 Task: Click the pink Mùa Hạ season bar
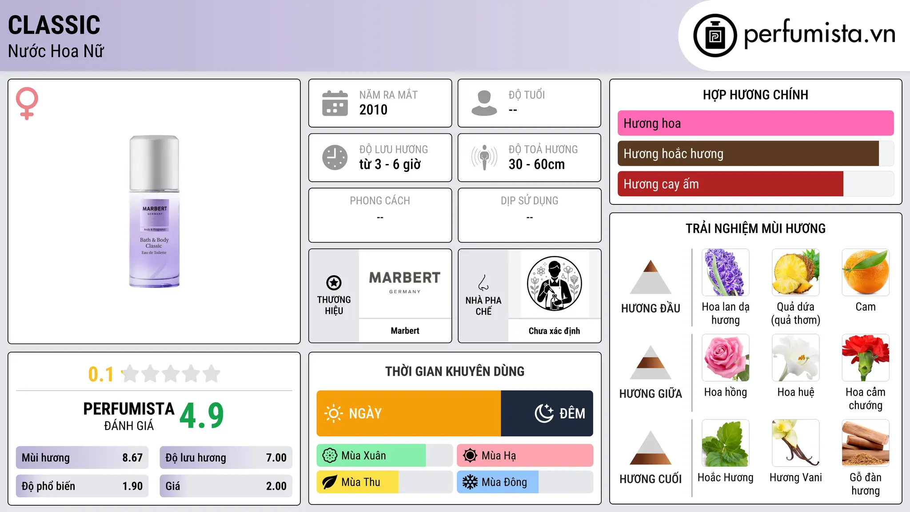click(525, 456)
